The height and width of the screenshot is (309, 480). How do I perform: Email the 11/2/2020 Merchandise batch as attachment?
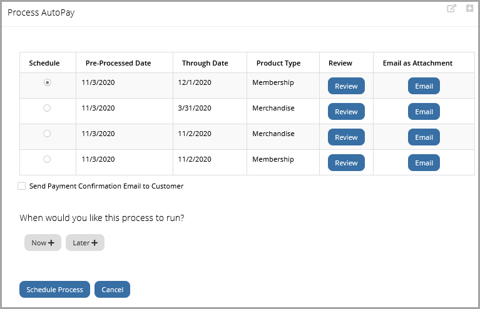point(424,137)
